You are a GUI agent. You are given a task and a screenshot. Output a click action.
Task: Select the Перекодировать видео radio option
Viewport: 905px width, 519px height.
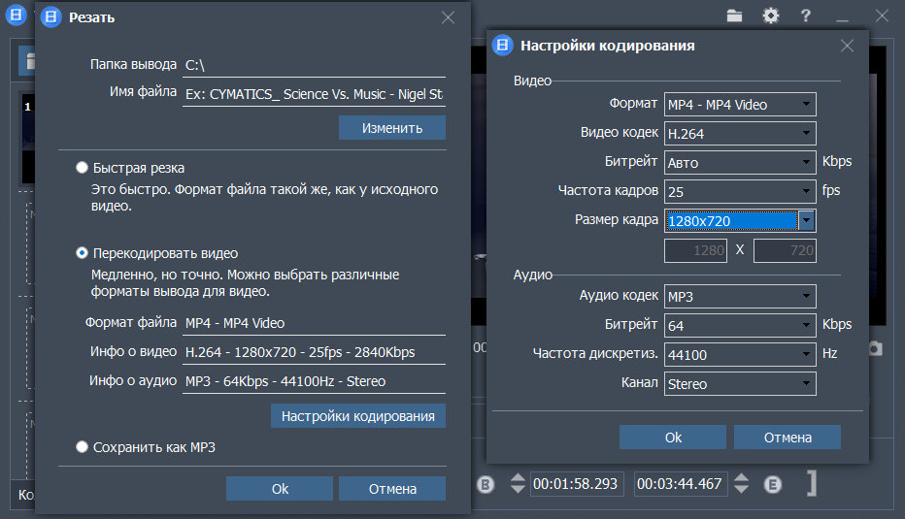pyautogui.click(x=82, y=253)
